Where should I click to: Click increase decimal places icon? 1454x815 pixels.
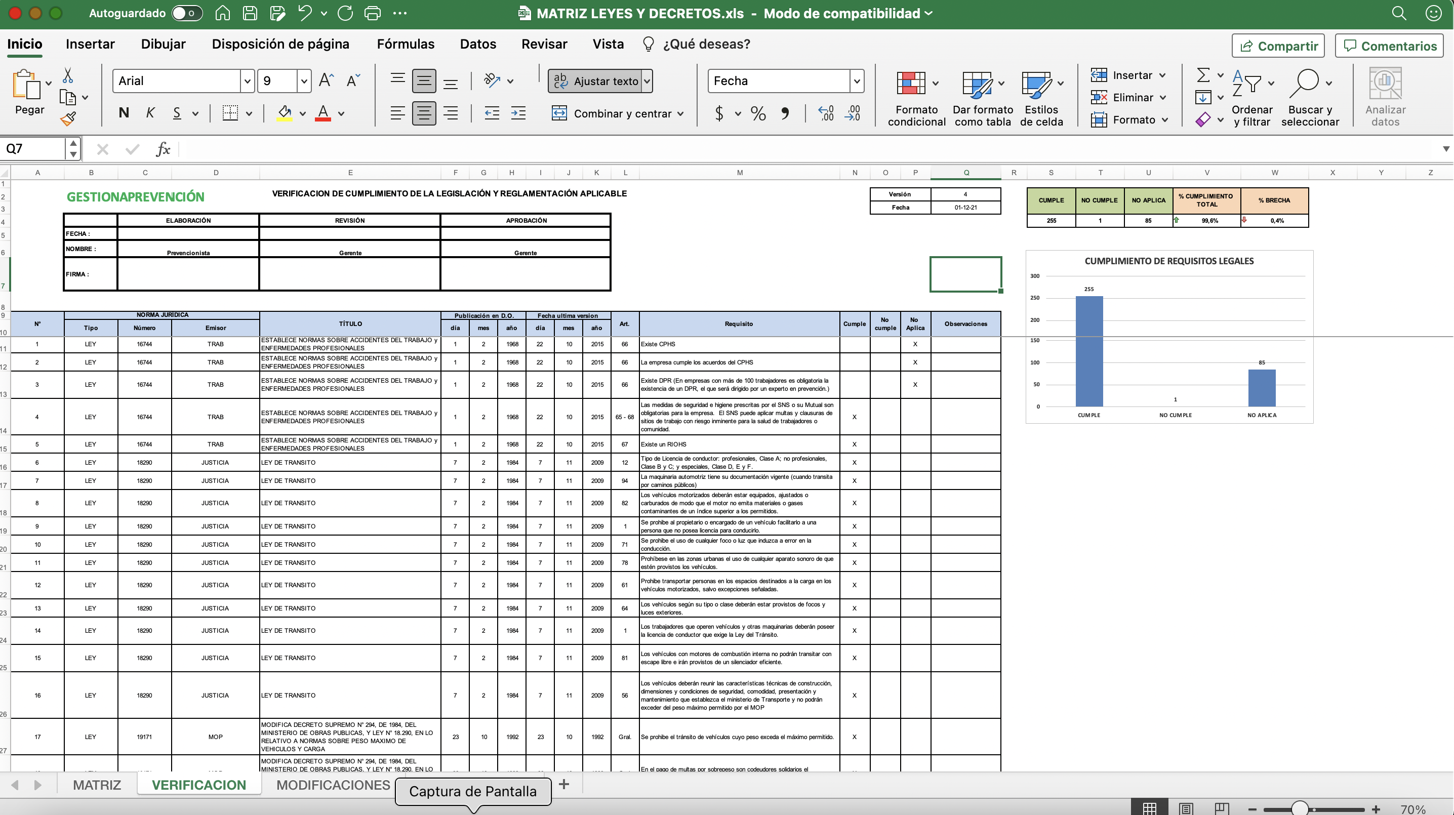(826, 113)
